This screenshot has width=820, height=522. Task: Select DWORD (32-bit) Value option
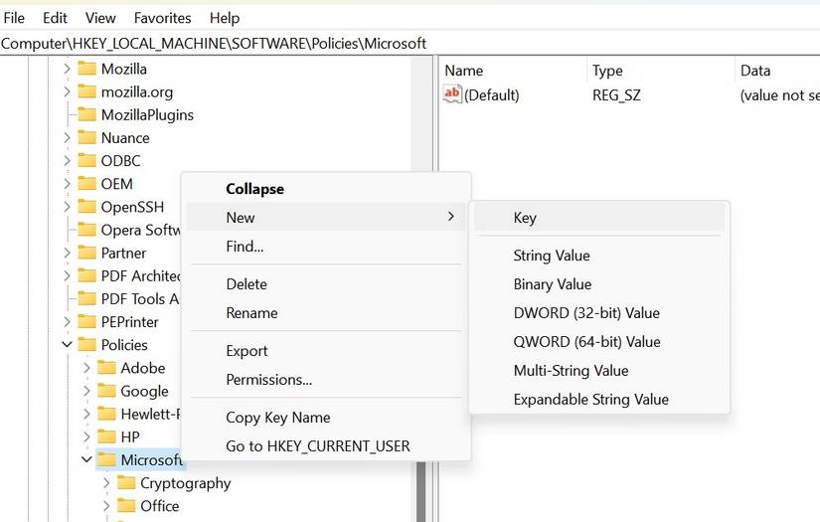click(585, 313)
